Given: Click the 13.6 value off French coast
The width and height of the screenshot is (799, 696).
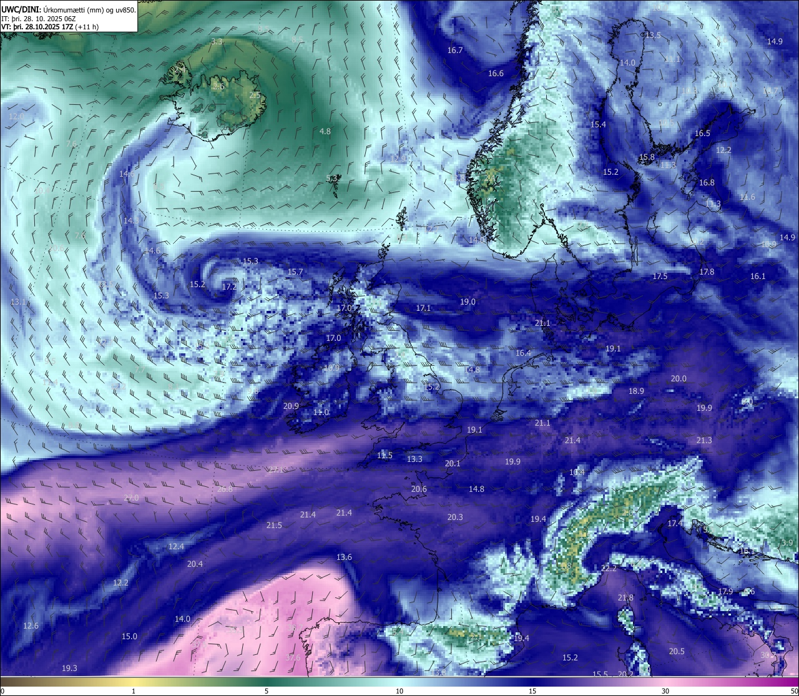Looking at the screenshot, I should (344, 557).
